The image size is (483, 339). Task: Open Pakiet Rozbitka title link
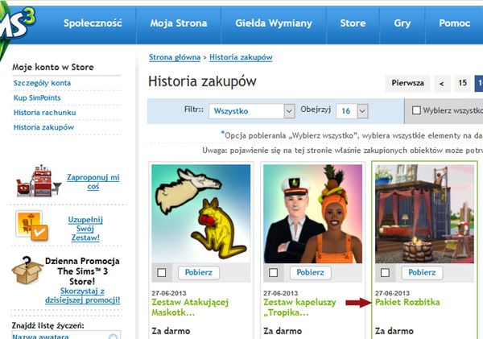[407, 302]
